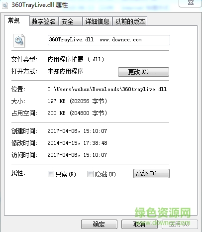Click the 应用(A) button

180,224
